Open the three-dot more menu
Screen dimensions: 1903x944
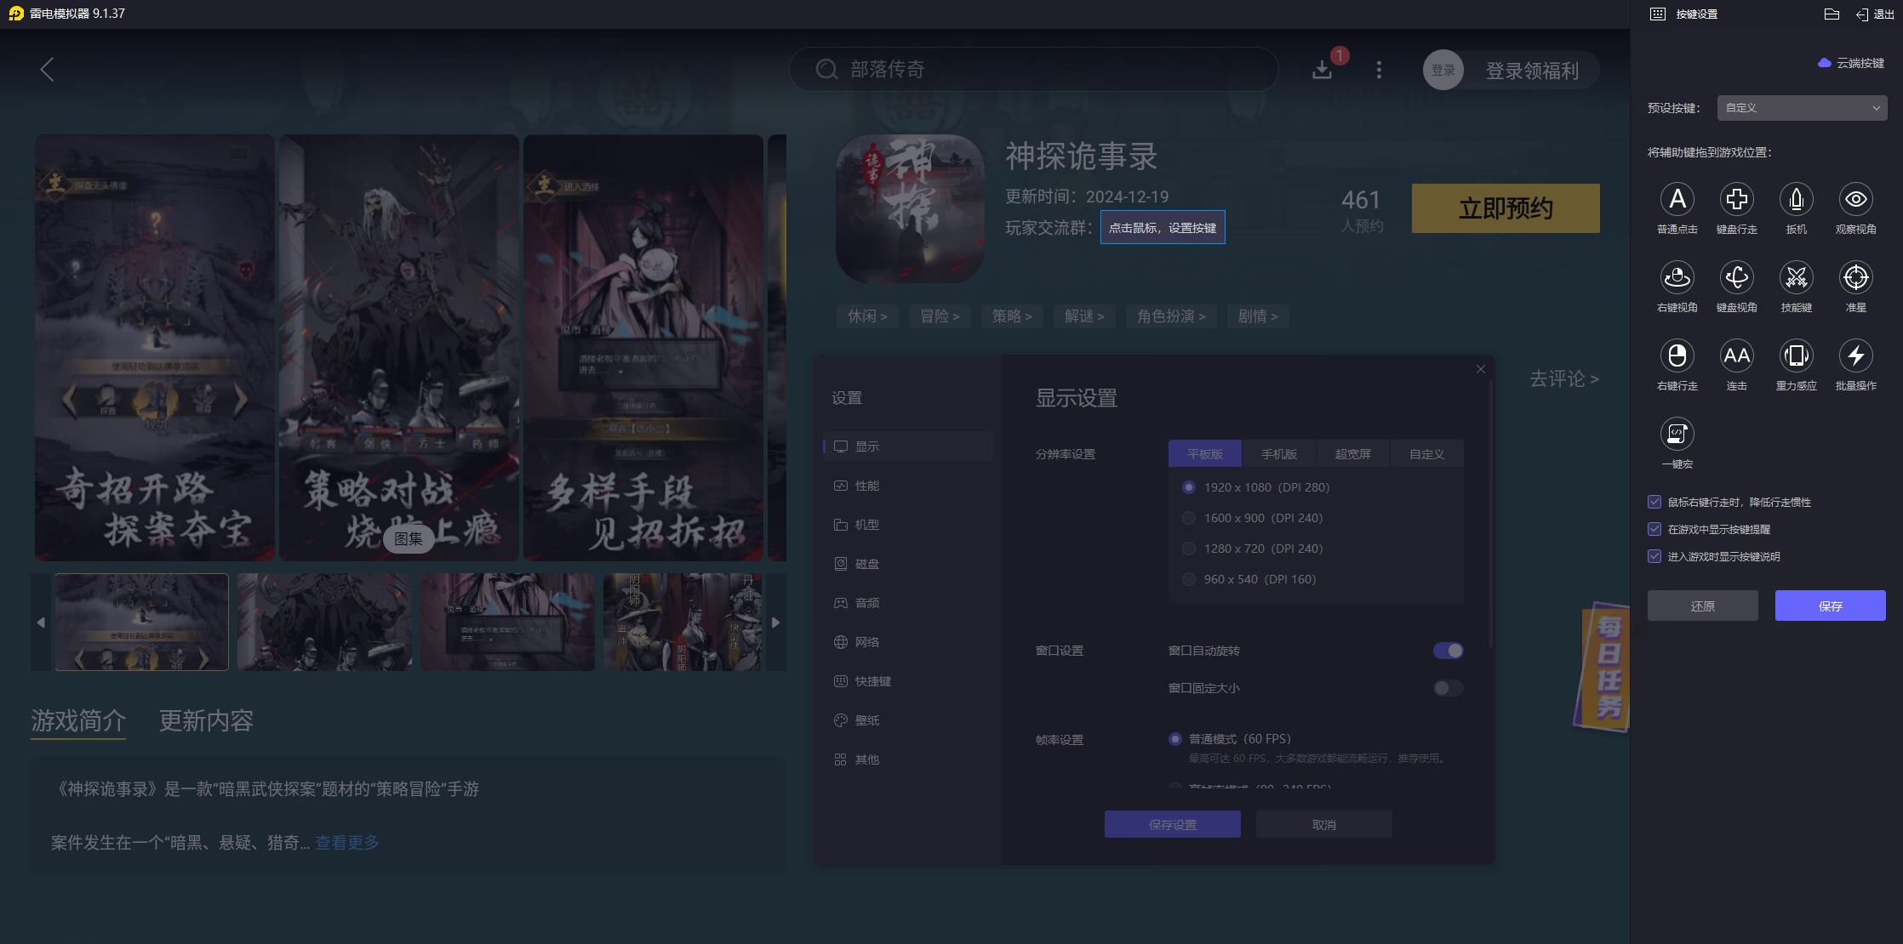point(1379,70)
